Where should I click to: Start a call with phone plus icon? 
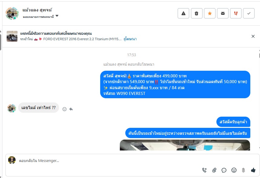point(204,170)
